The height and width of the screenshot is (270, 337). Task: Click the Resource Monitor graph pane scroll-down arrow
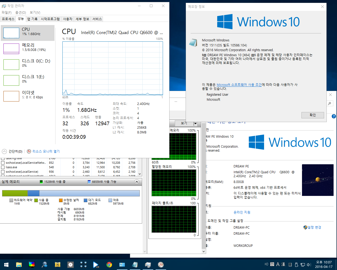tap(204, 251)
